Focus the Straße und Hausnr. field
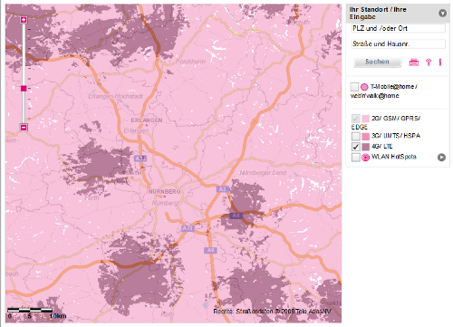 398,43
